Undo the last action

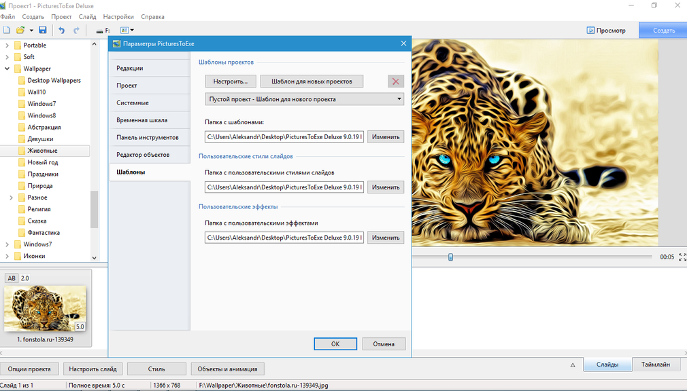[x=61, y=30]
